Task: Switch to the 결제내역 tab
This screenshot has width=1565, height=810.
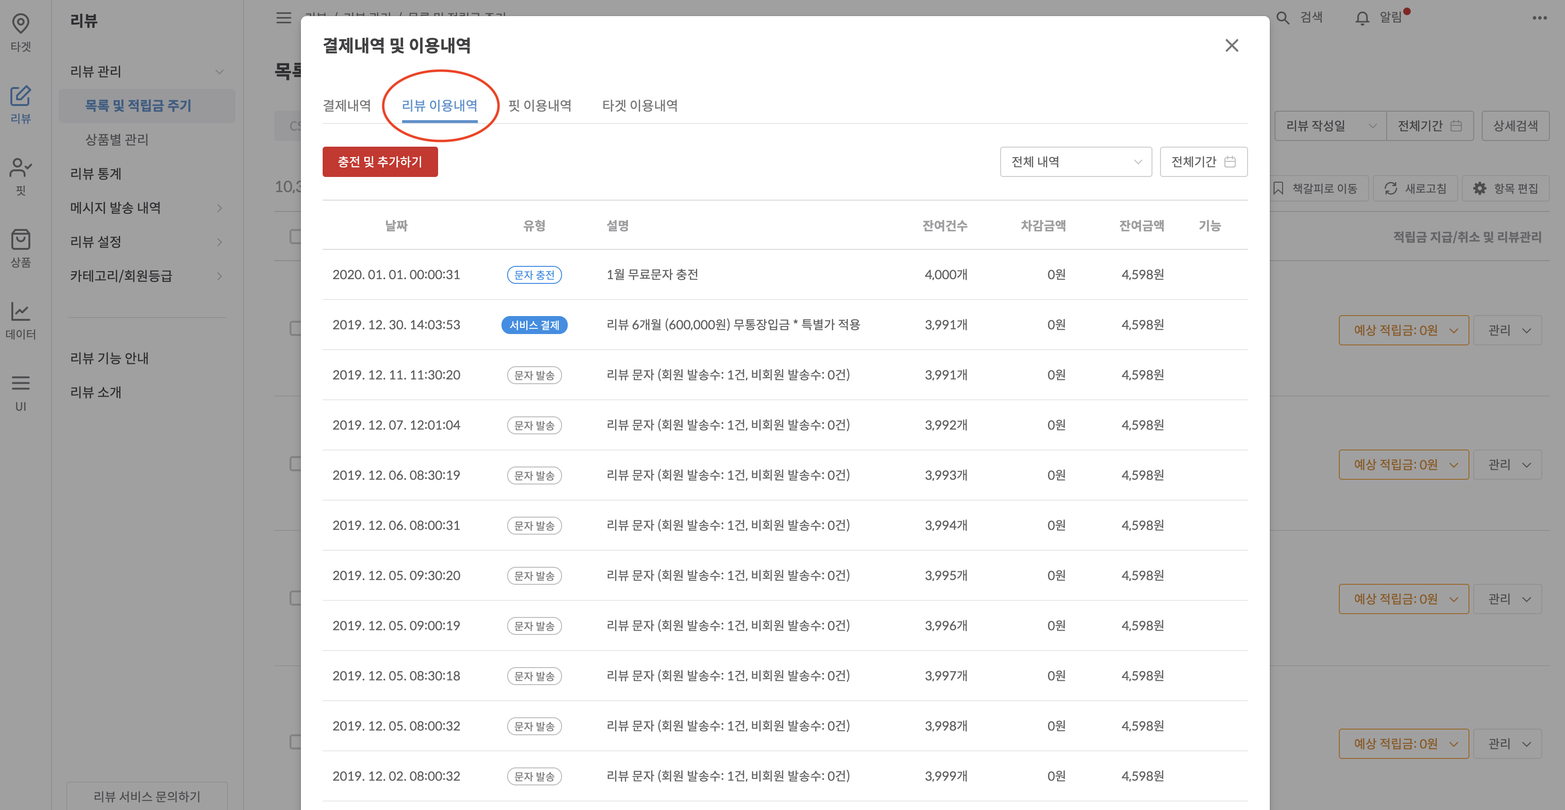Action: coord(346,106)
